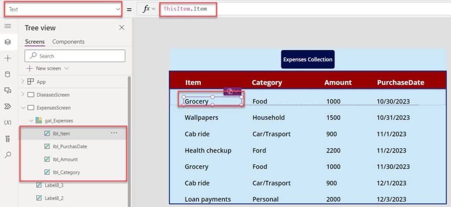Image resolution: width=451 pixels, height=207 pixels.
Task: Click the date 11/30/2023
Action: pos(393,167)
